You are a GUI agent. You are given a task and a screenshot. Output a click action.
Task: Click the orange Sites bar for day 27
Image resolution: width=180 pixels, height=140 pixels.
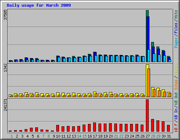(149, 83)
